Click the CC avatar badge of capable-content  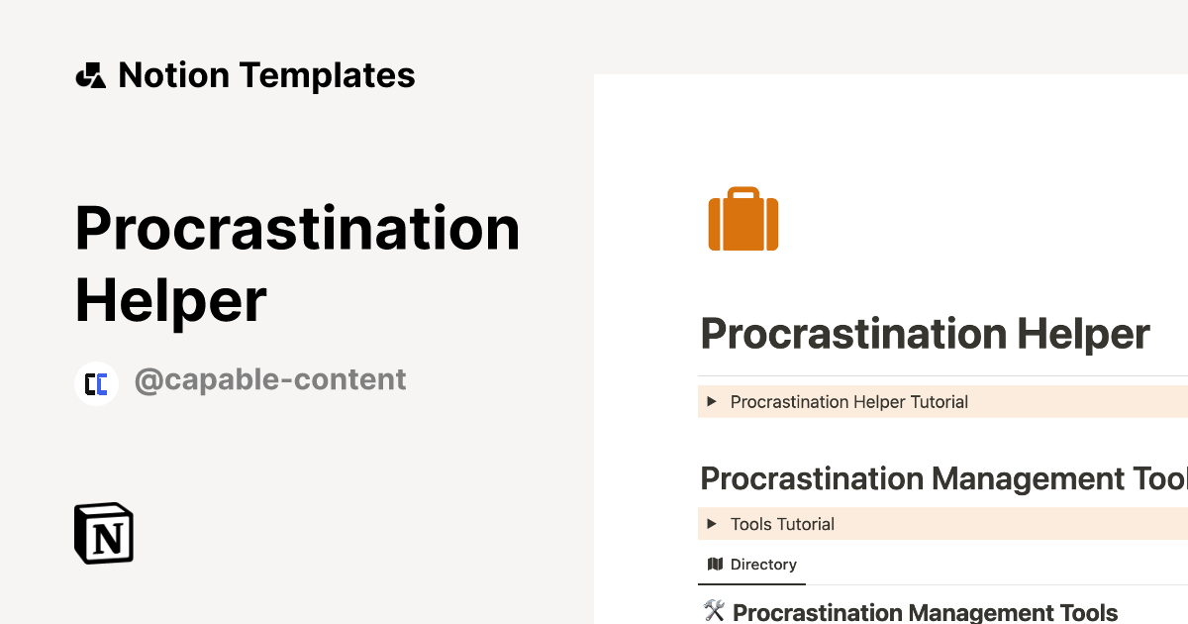(x=96, y=382)
